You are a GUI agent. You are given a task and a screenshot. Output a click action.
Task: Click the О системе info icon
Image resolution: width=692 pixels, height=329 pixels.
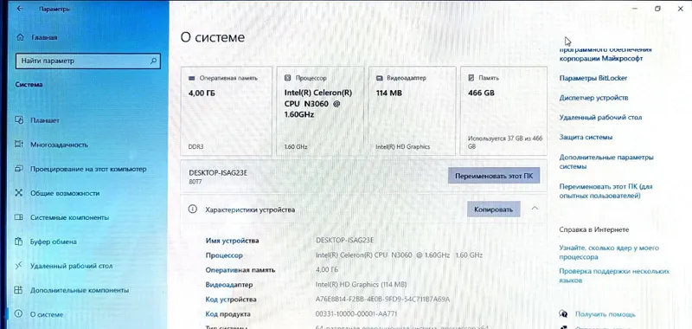click(x=18, y=314)
